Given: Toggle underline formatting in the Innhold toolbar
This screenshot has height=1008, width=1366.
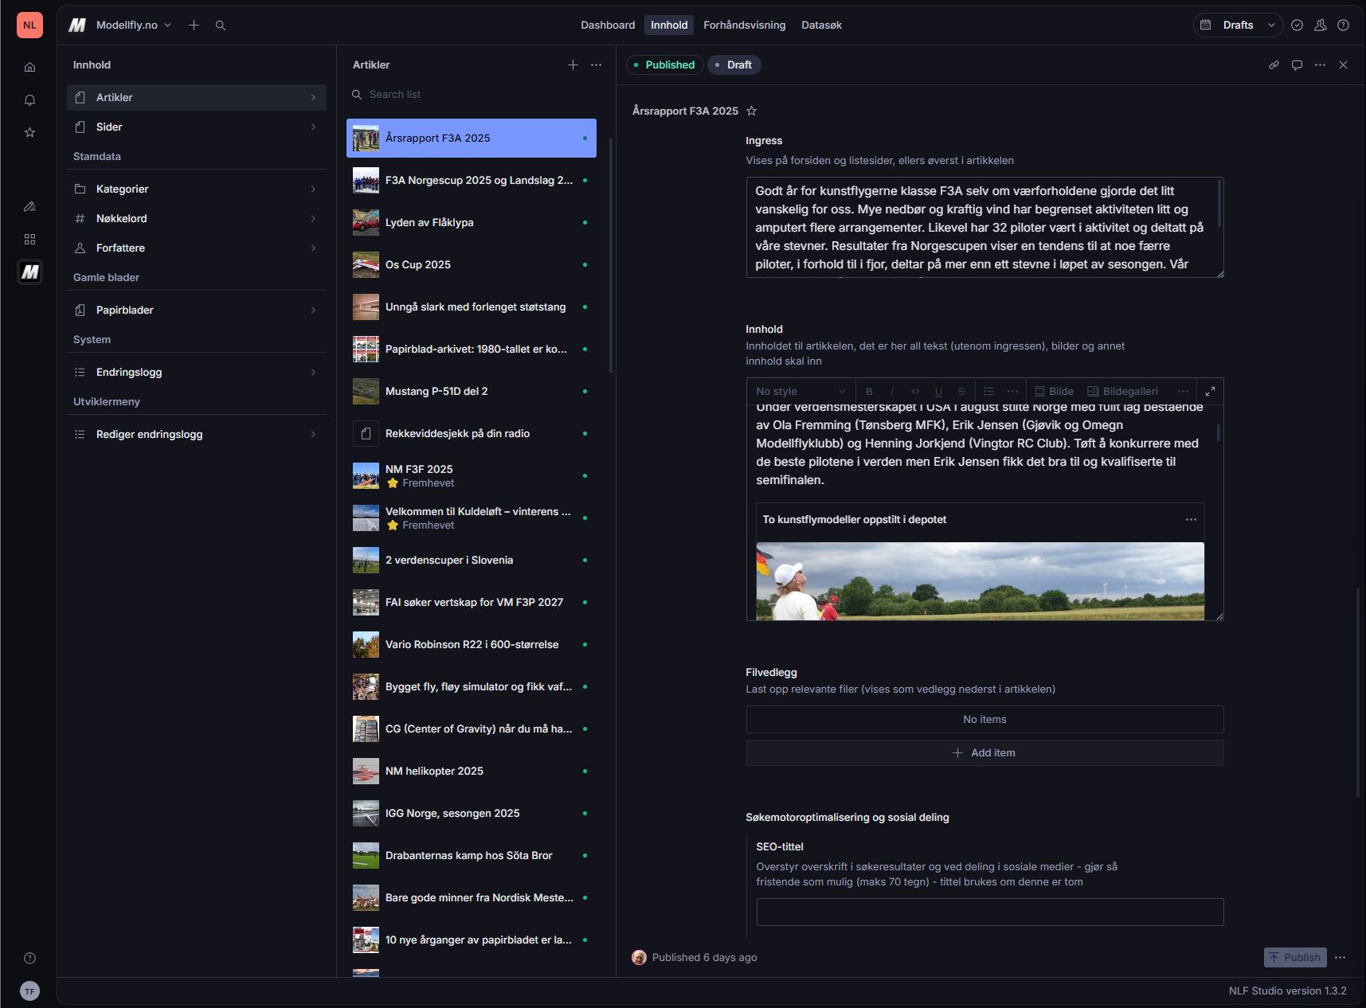Looking at the screenshot, I should (938, 391).
